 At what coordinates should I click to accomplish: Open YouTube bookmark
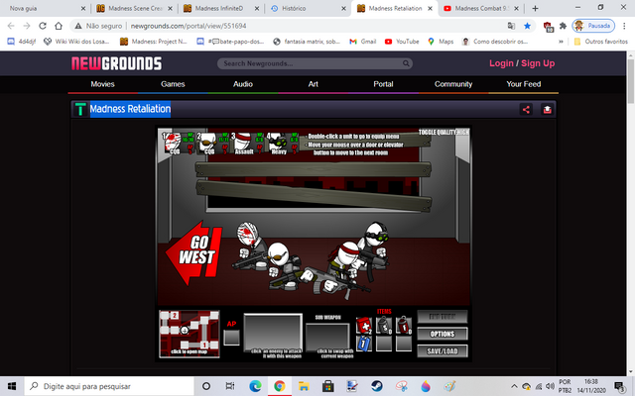[x=402, y=42]
